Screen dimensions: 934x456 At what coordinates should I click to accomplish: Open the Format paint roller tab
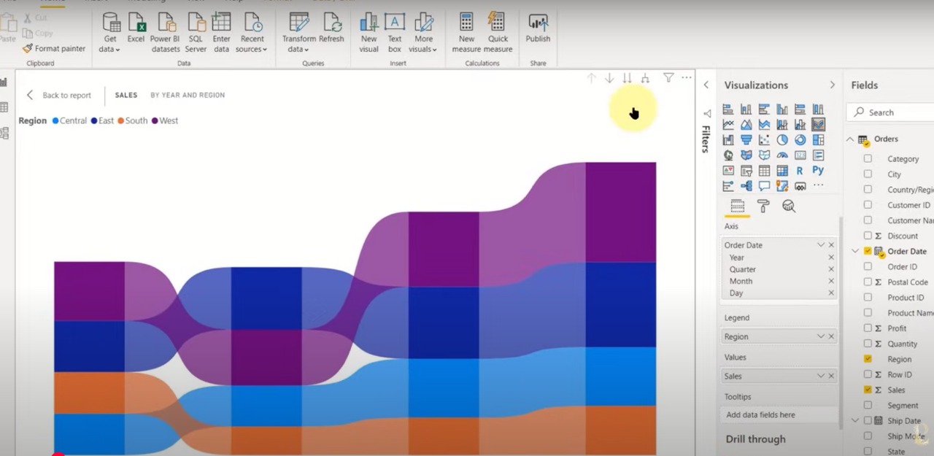(x=763, y=206)
